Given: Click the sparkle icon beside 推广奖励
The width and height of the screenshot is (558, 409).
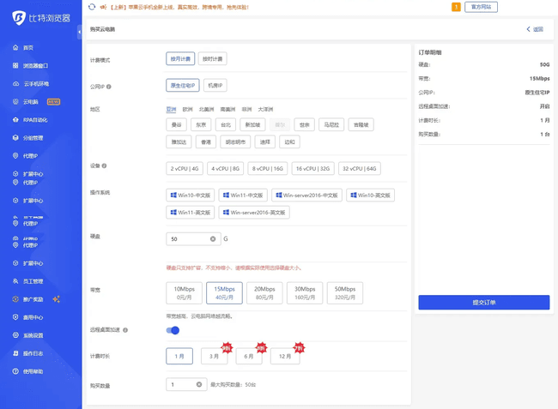Looking at the screenshot, I should coord(56,299).
